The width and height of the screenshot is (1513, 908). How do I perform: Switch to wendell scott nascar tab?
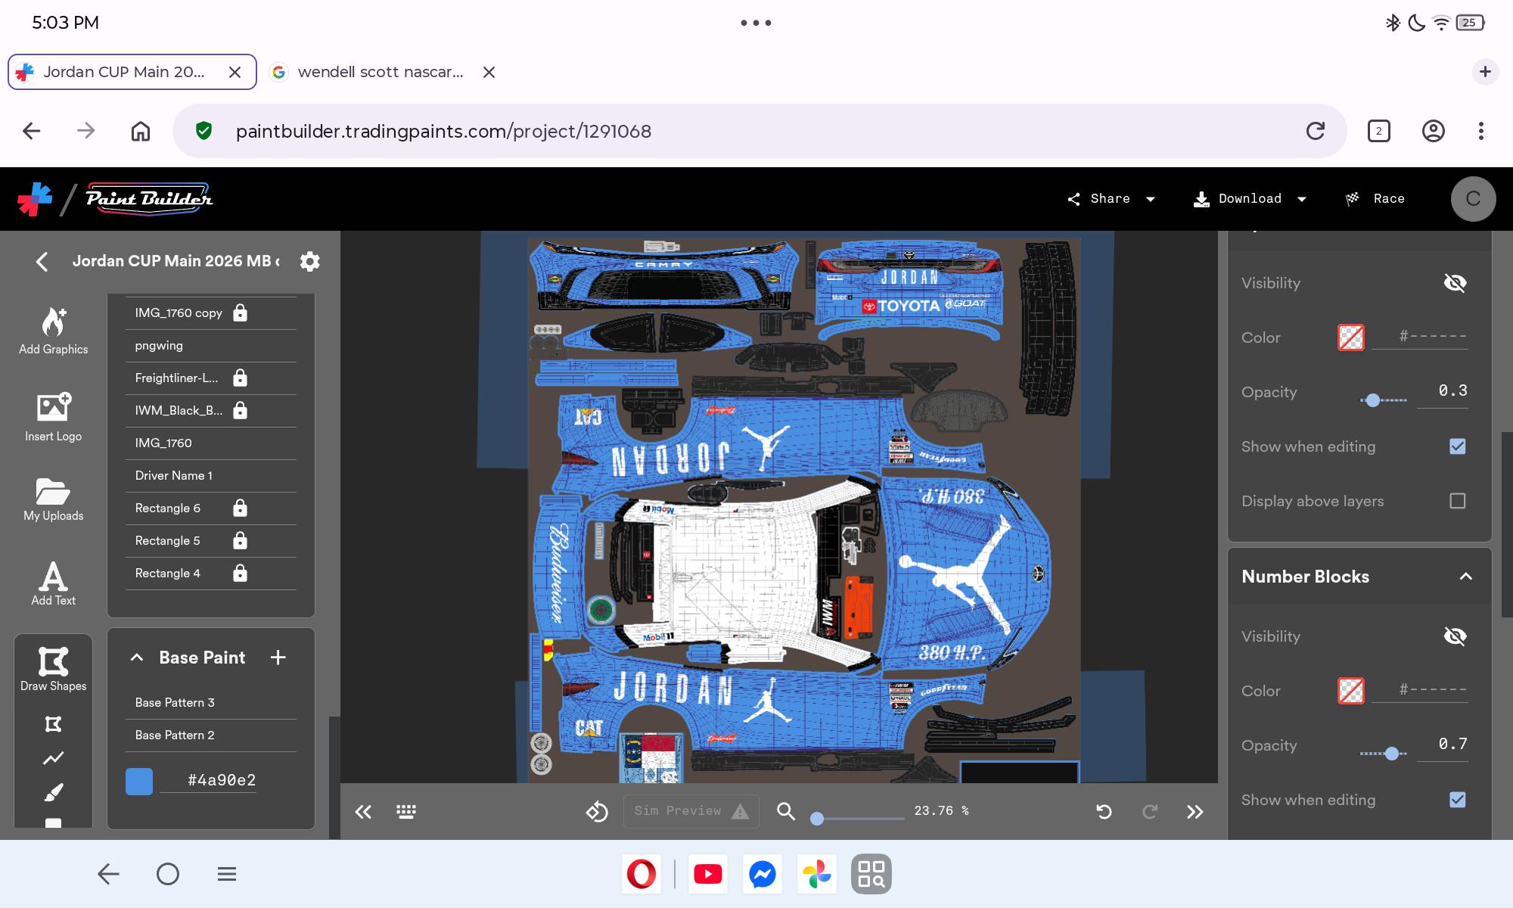[381, 72]
